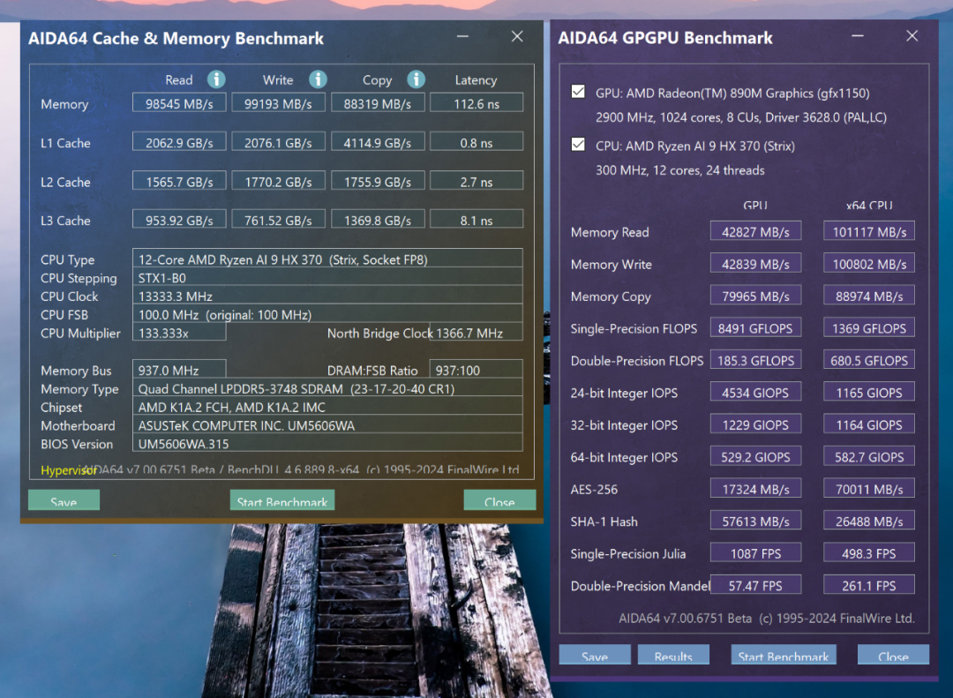Click the L3 Cache Read value 953.92 GB/s
Viewport: 953px width, 698px height.
[179, 220]
